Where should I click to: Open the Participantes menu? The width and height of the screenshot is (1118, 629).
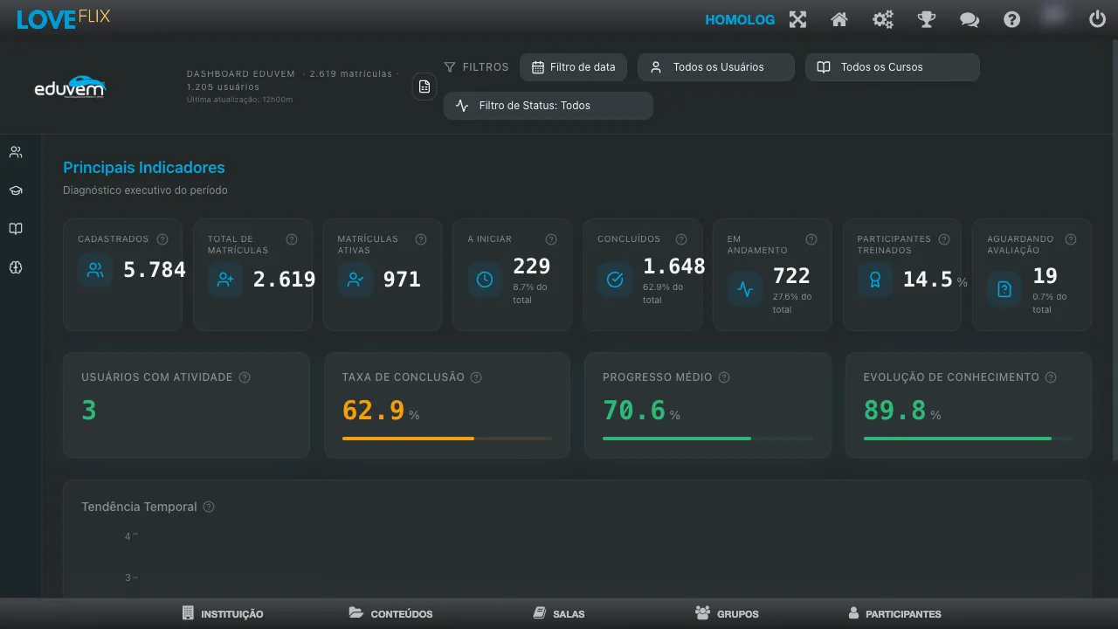pos(894,613)
